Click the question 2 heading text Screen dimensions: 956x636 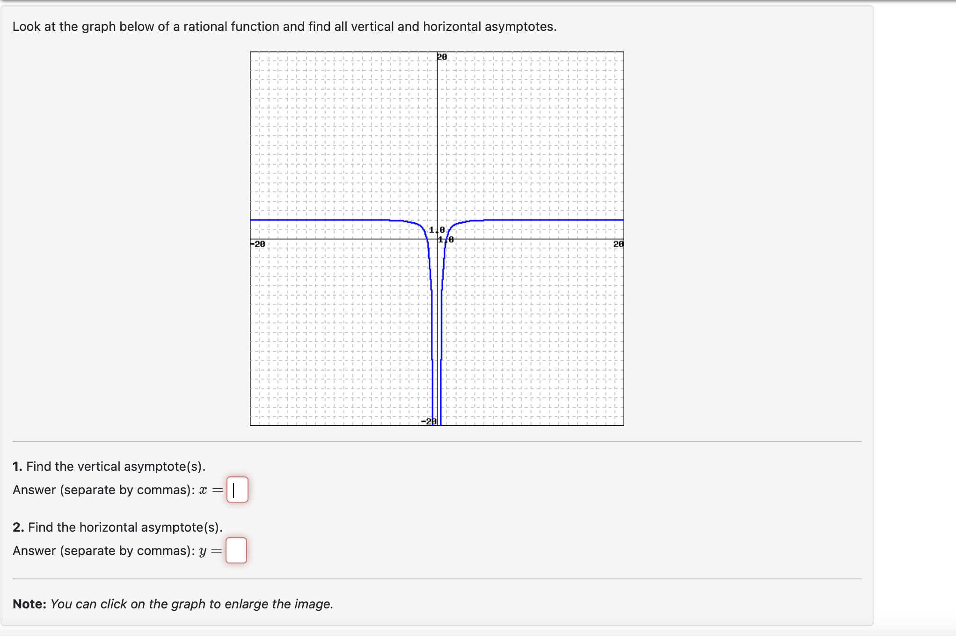(118, 527)
